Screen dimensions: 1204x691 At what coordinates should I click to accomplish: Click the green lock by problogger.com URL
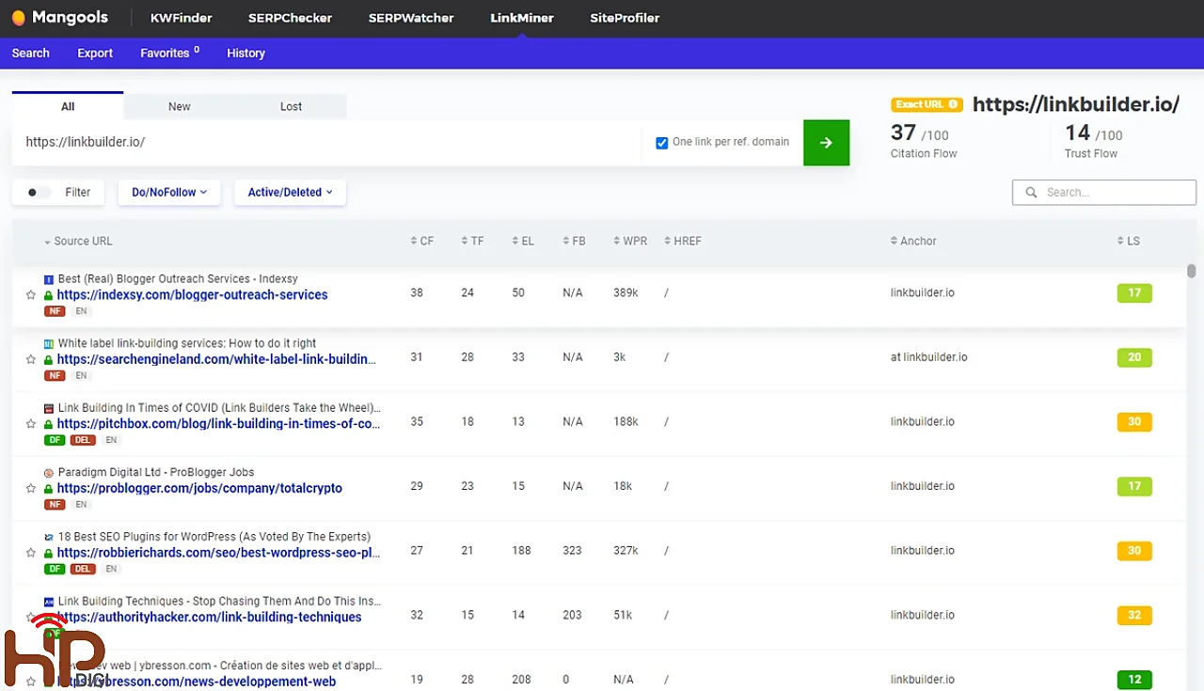pos(49,489)
